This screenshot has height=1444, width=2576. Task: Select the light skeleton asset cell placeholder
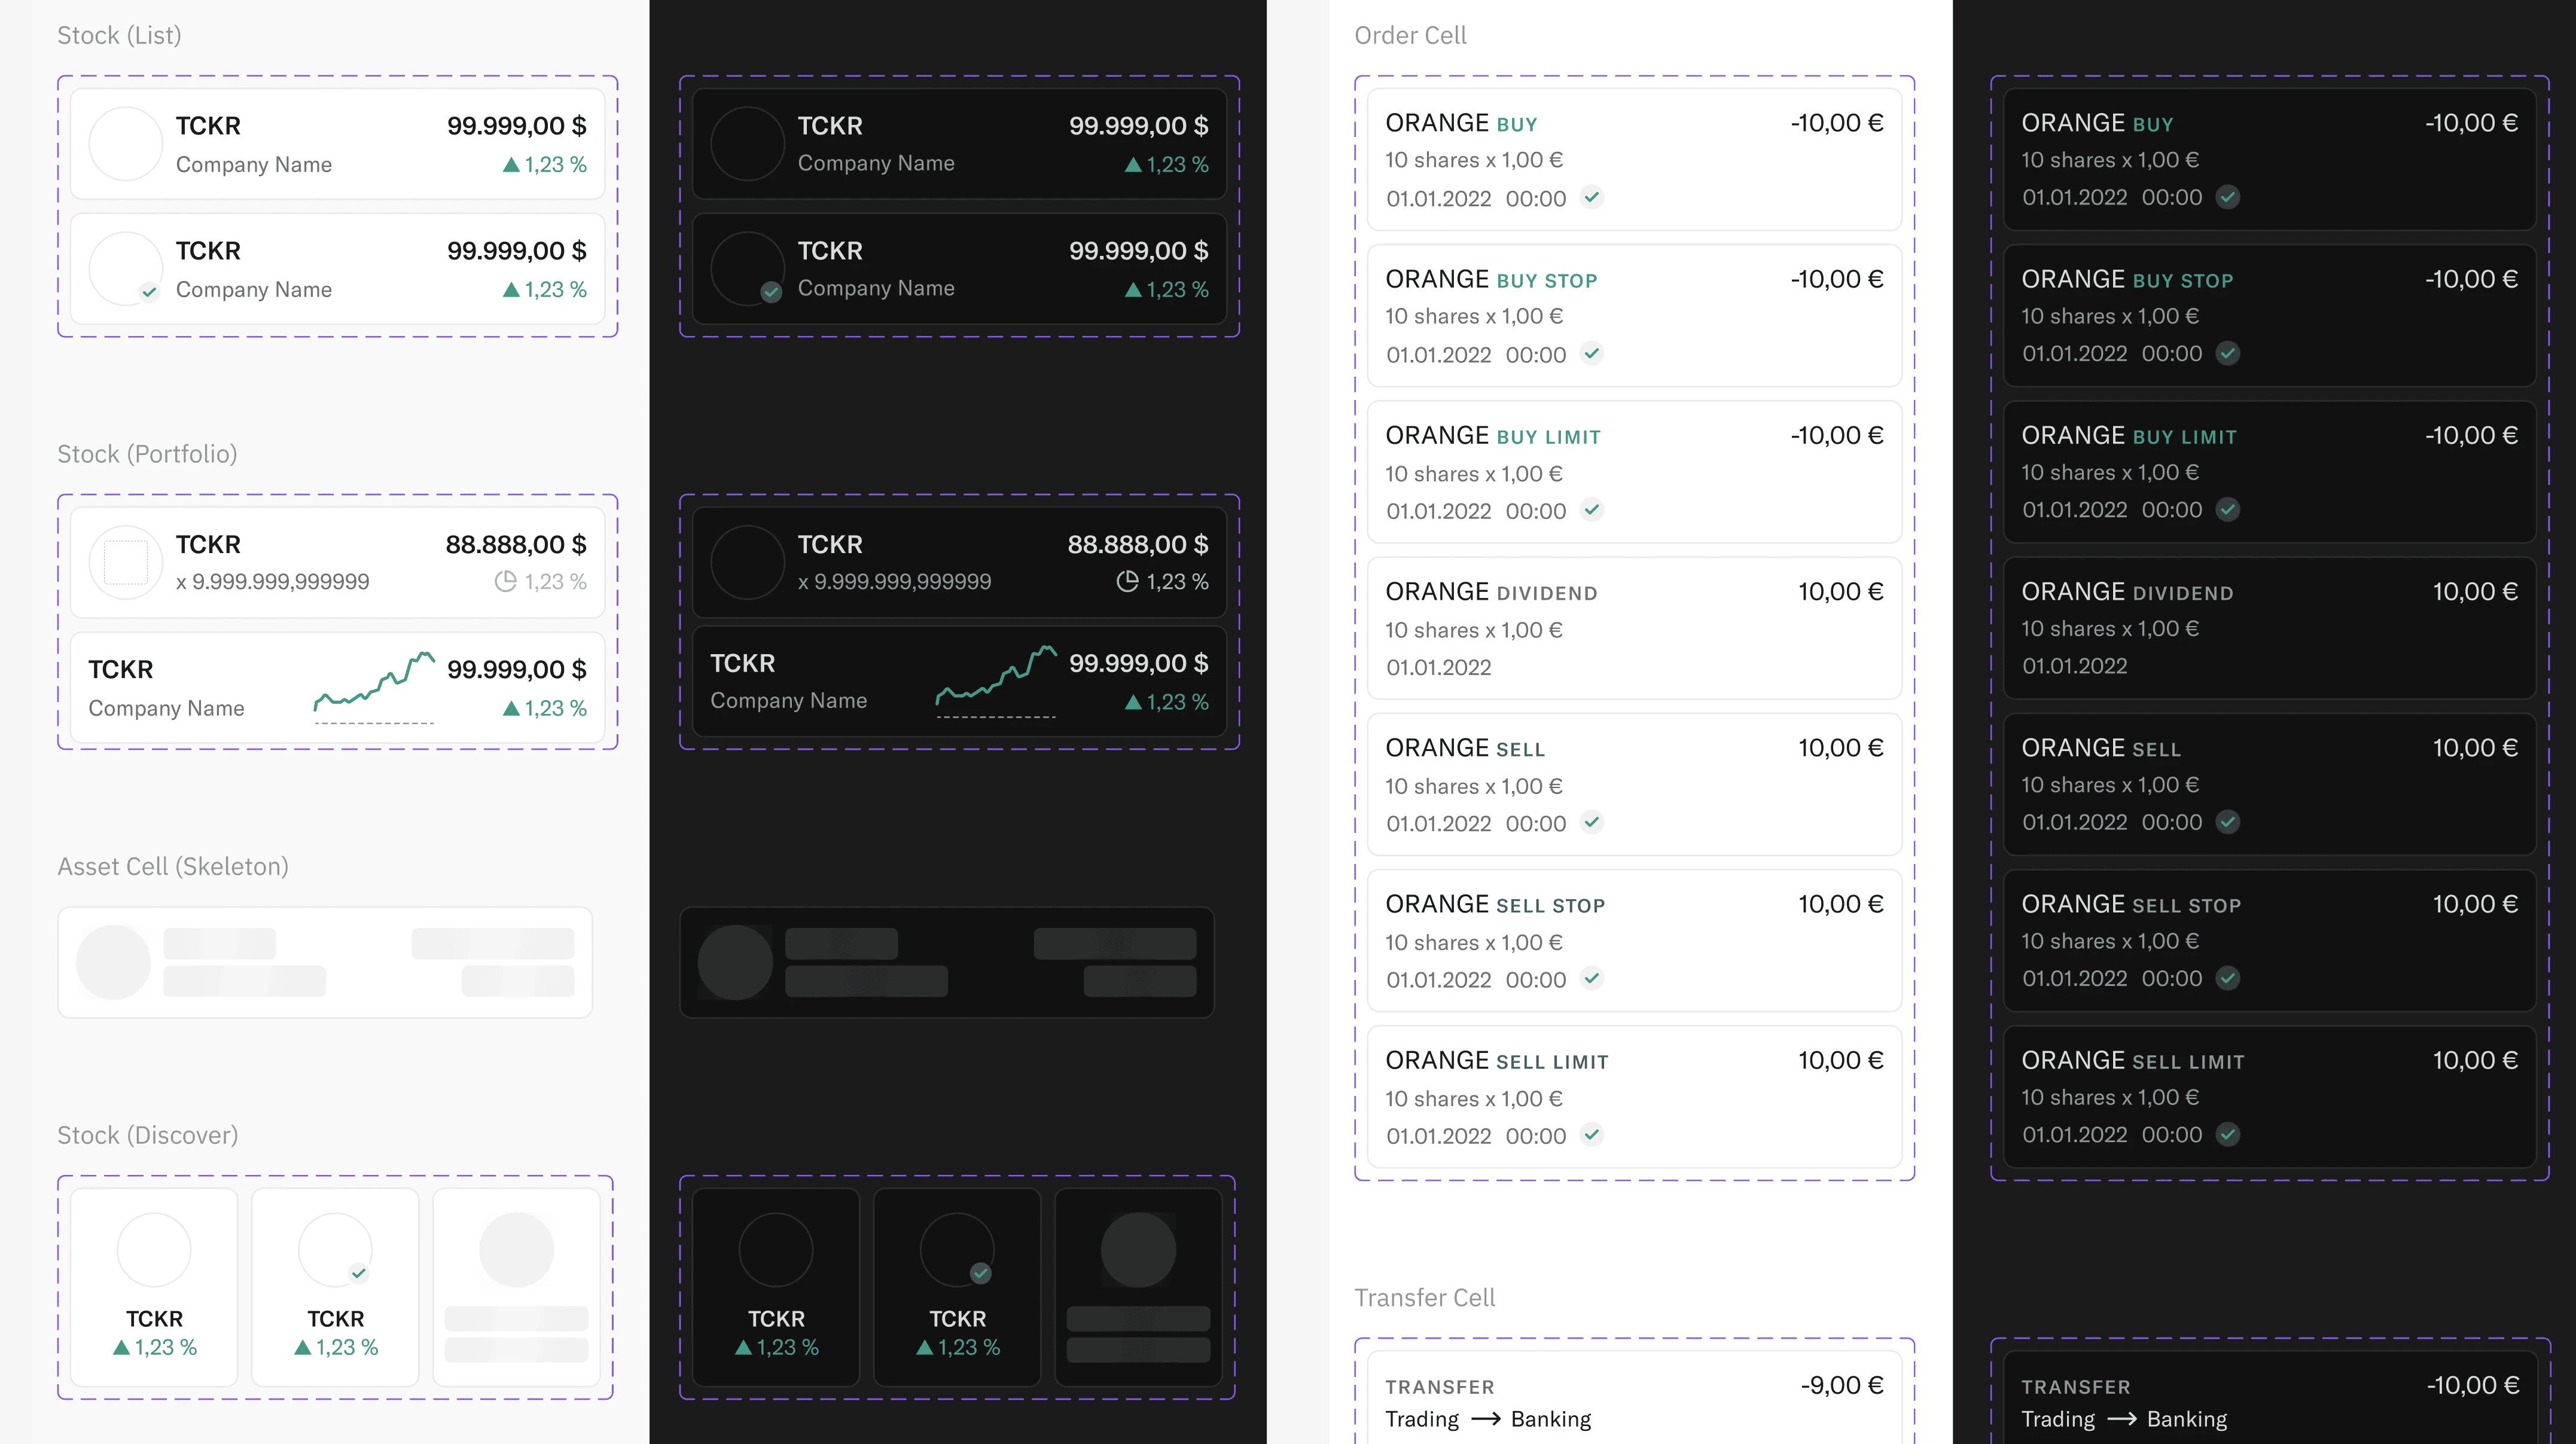(325, 962)
